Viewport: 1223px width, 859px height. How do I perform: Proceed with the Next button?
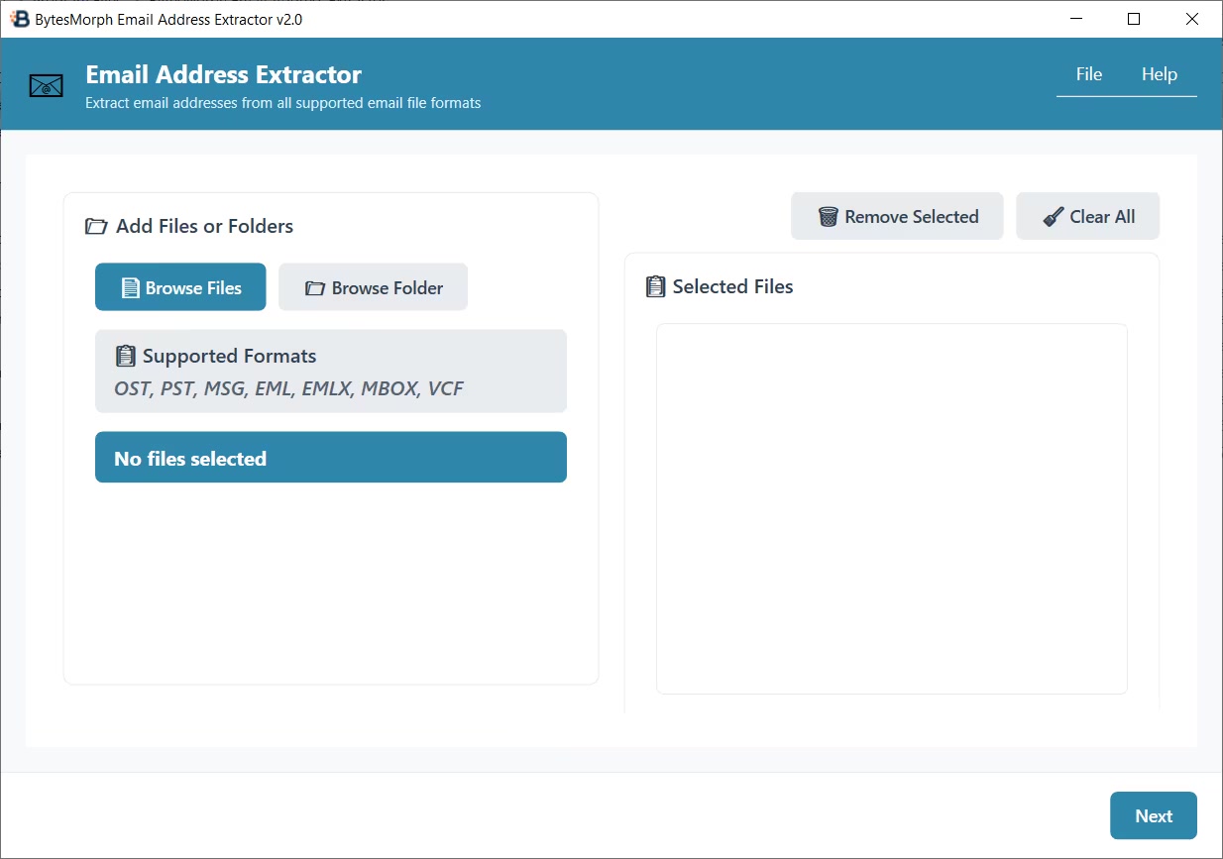(1153, 815)
